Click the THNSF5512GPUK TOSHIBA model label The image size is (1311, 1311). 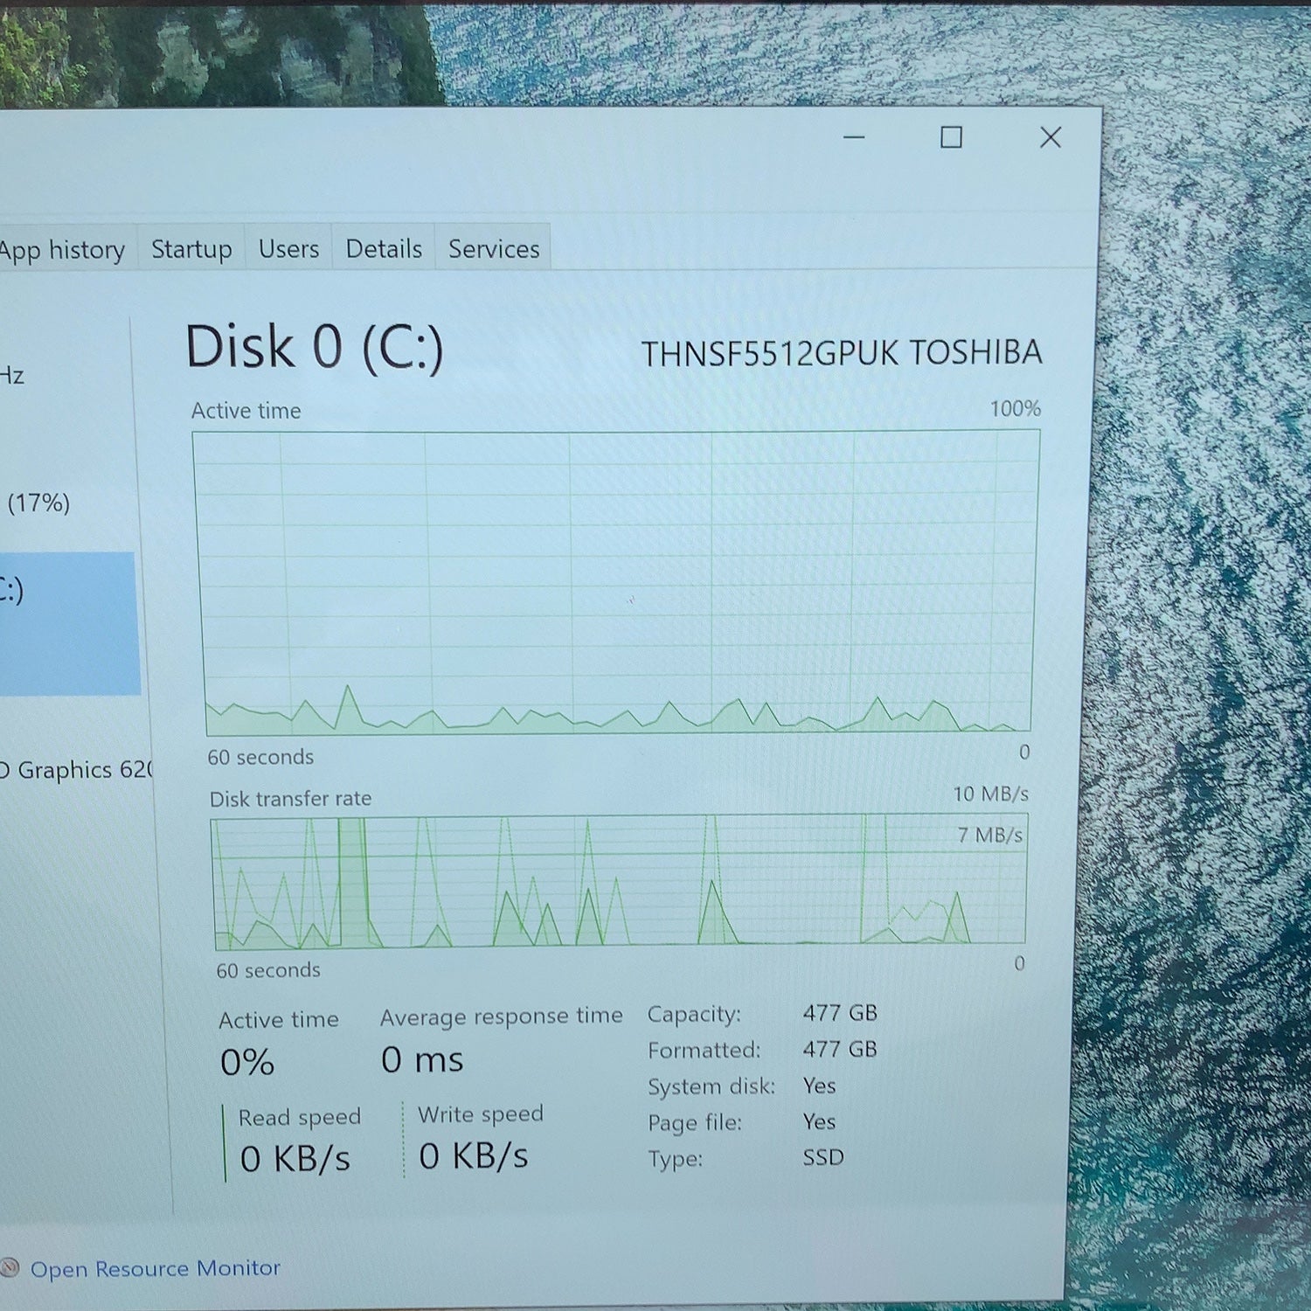(x=842, y=353)
